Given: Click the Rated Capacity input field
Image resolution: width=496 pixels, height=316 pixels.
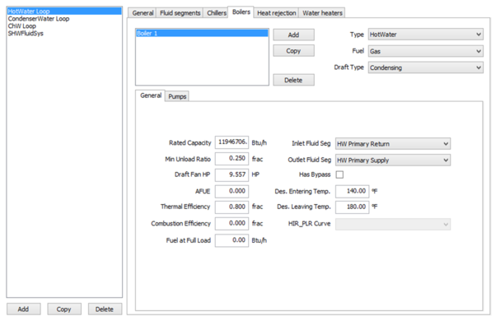Looking at the screenshot, I should click(232, 142).
